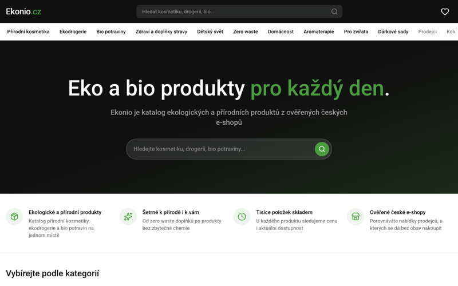Open Zdraví a doplňky stravy category
The image size is (458, 286).
pyautogui.click(x=161, y=31)
